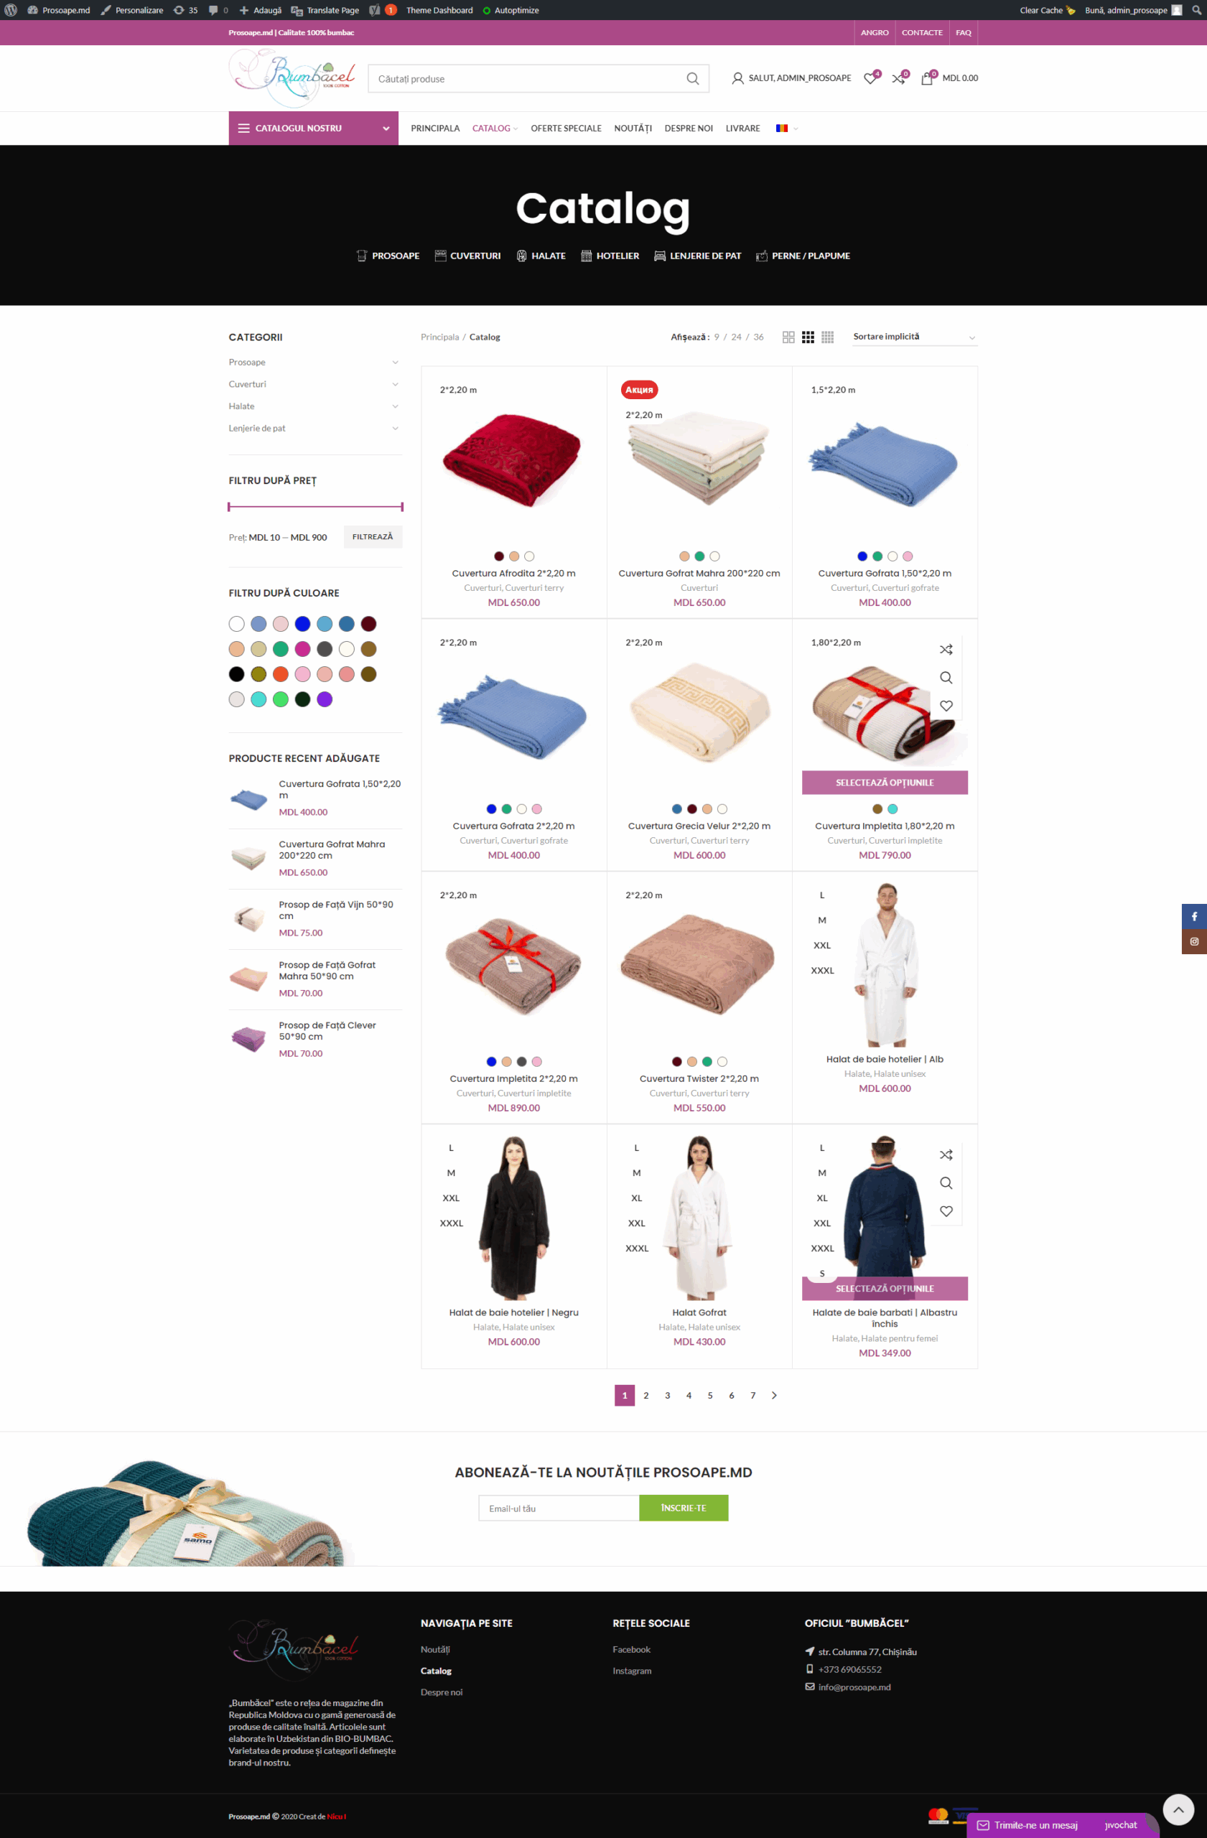The height and width of the screenshot is (1838, 1207).
Task: Click the back-to-top arrow button
Action: tap(1178, 1809)
